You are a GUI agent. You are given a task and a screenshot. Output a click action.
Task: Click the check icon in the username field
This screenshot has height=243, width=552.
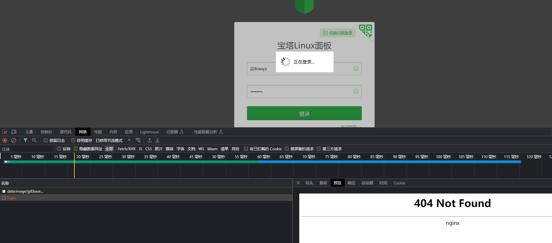356,69
